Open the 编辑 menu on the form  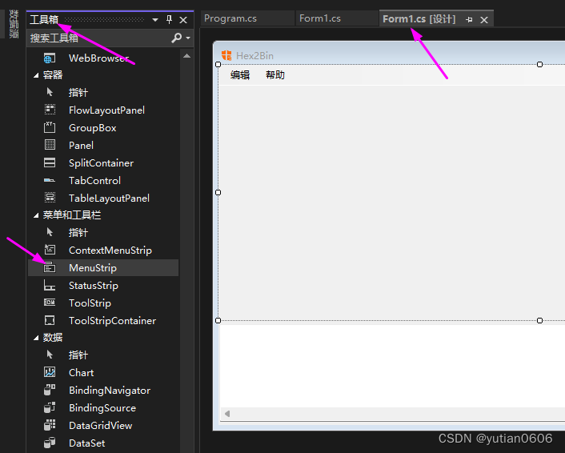tap(240, 75)
